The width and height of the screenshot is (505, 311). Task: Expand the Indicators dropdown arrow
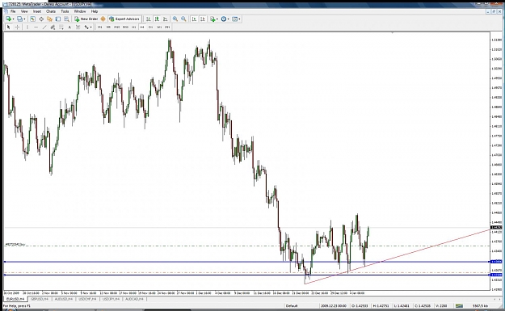click(x=217, y=19)
